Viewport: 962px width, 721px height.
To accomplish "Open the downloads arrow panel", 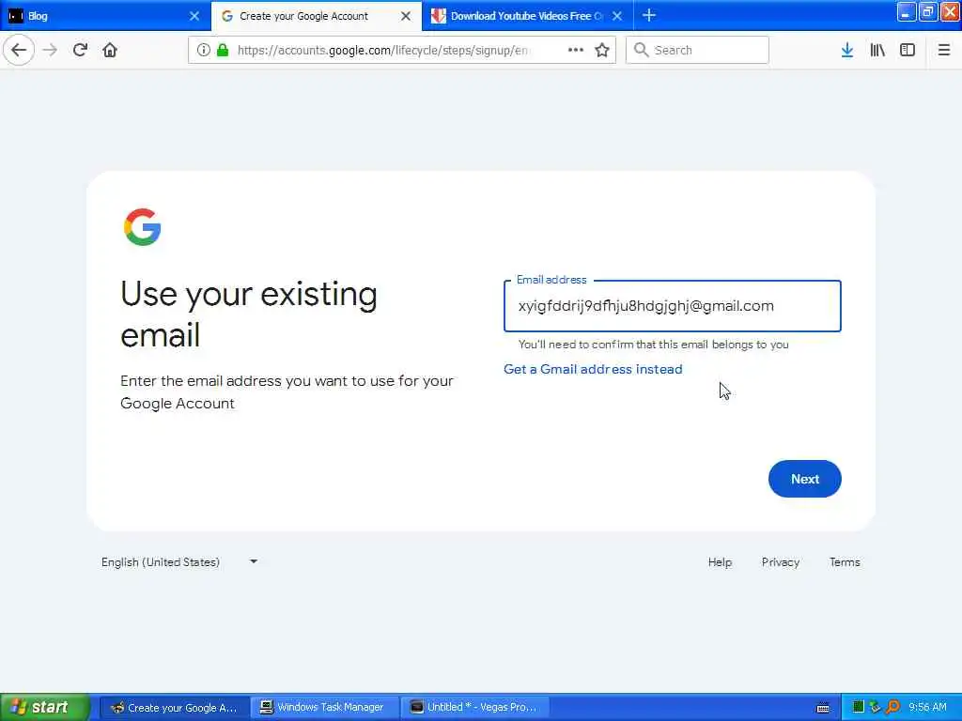I will pos(846,50).
